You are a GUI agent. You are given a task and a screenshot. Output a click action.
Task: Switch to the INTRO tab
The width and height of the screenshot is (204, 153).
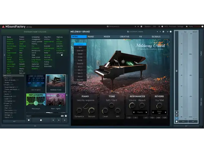click(79, 37)
